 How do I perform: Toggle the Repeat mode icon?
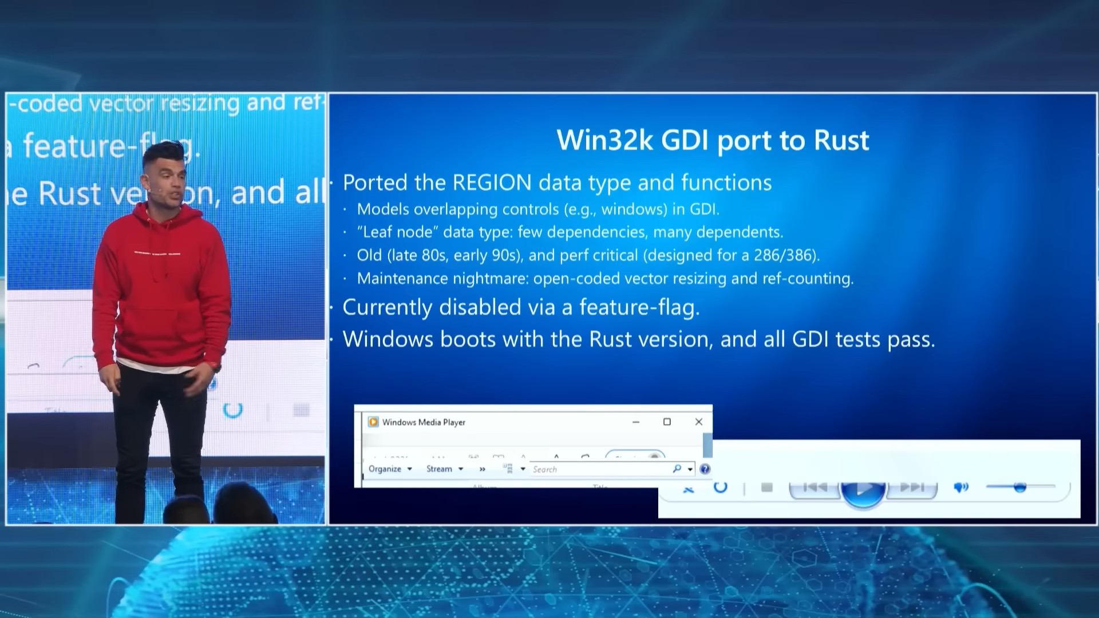[720, 488]
